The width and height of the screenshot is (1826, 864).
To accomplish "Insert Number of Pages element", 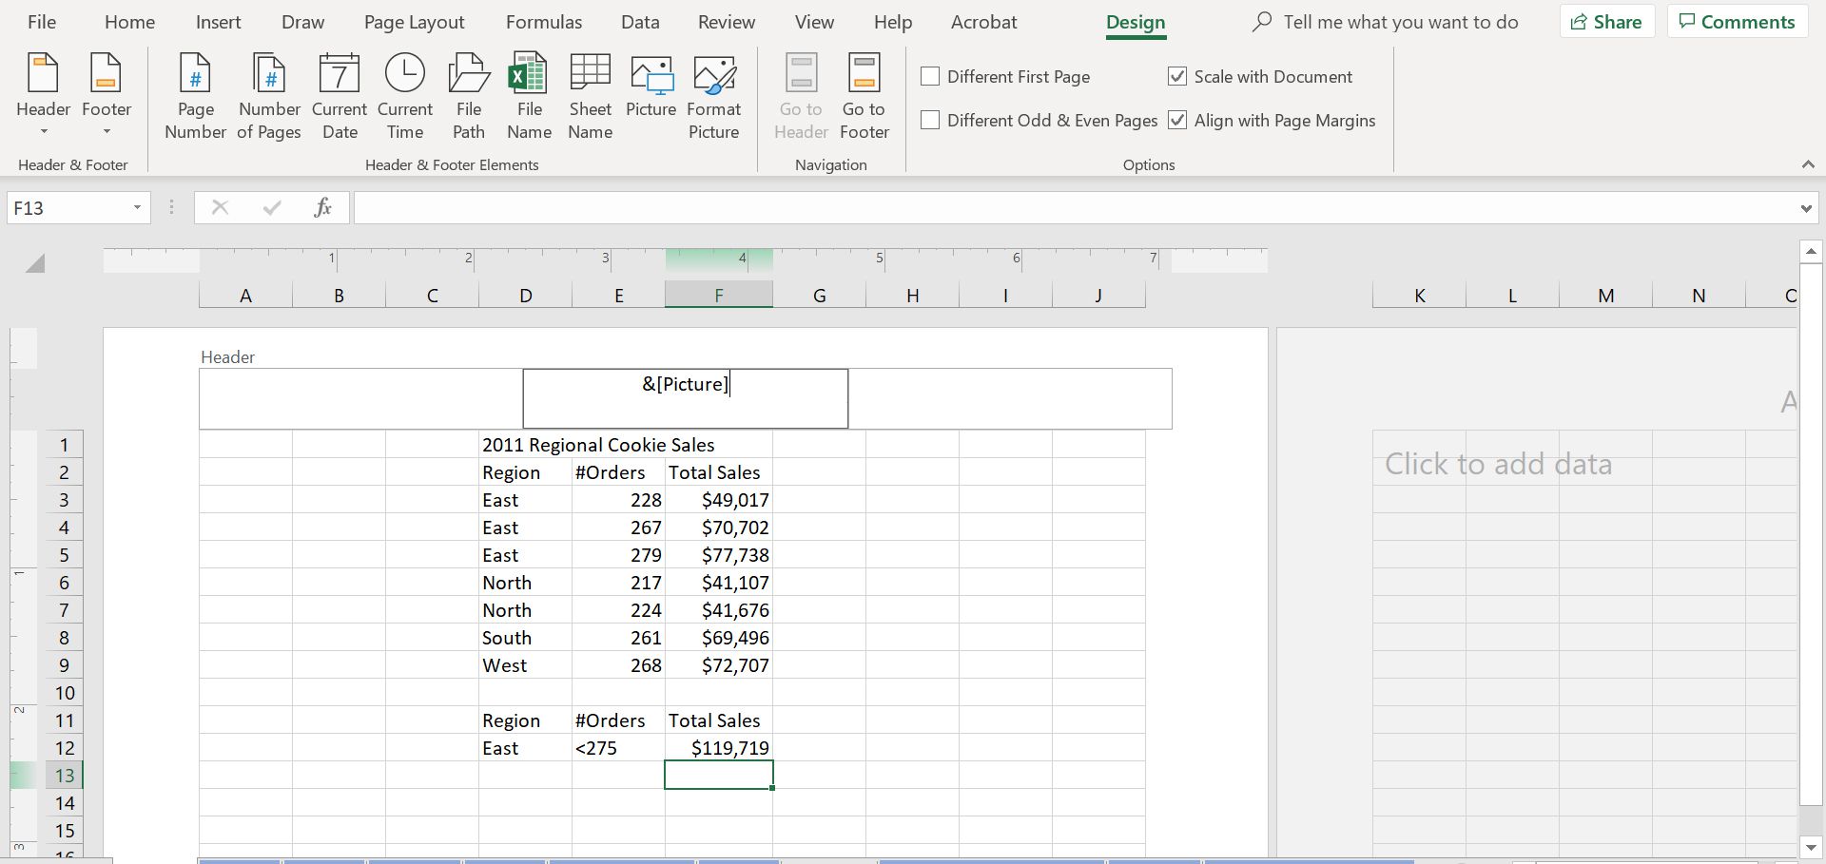I will point(269,96).
